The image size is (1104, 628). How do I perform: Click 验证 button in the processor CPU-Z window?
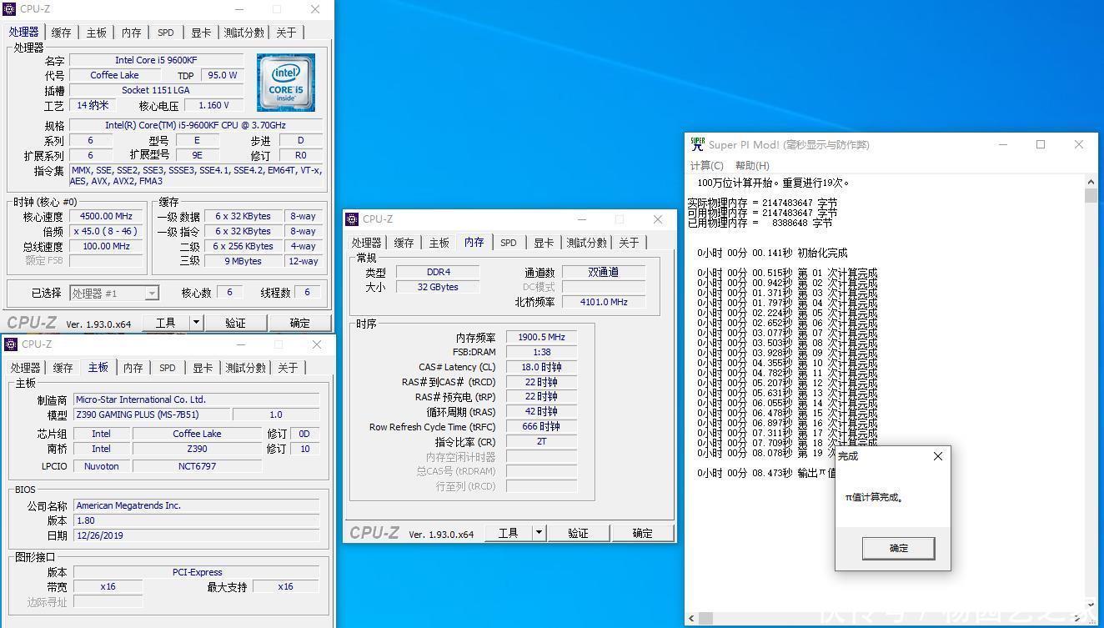click(236, 323)
